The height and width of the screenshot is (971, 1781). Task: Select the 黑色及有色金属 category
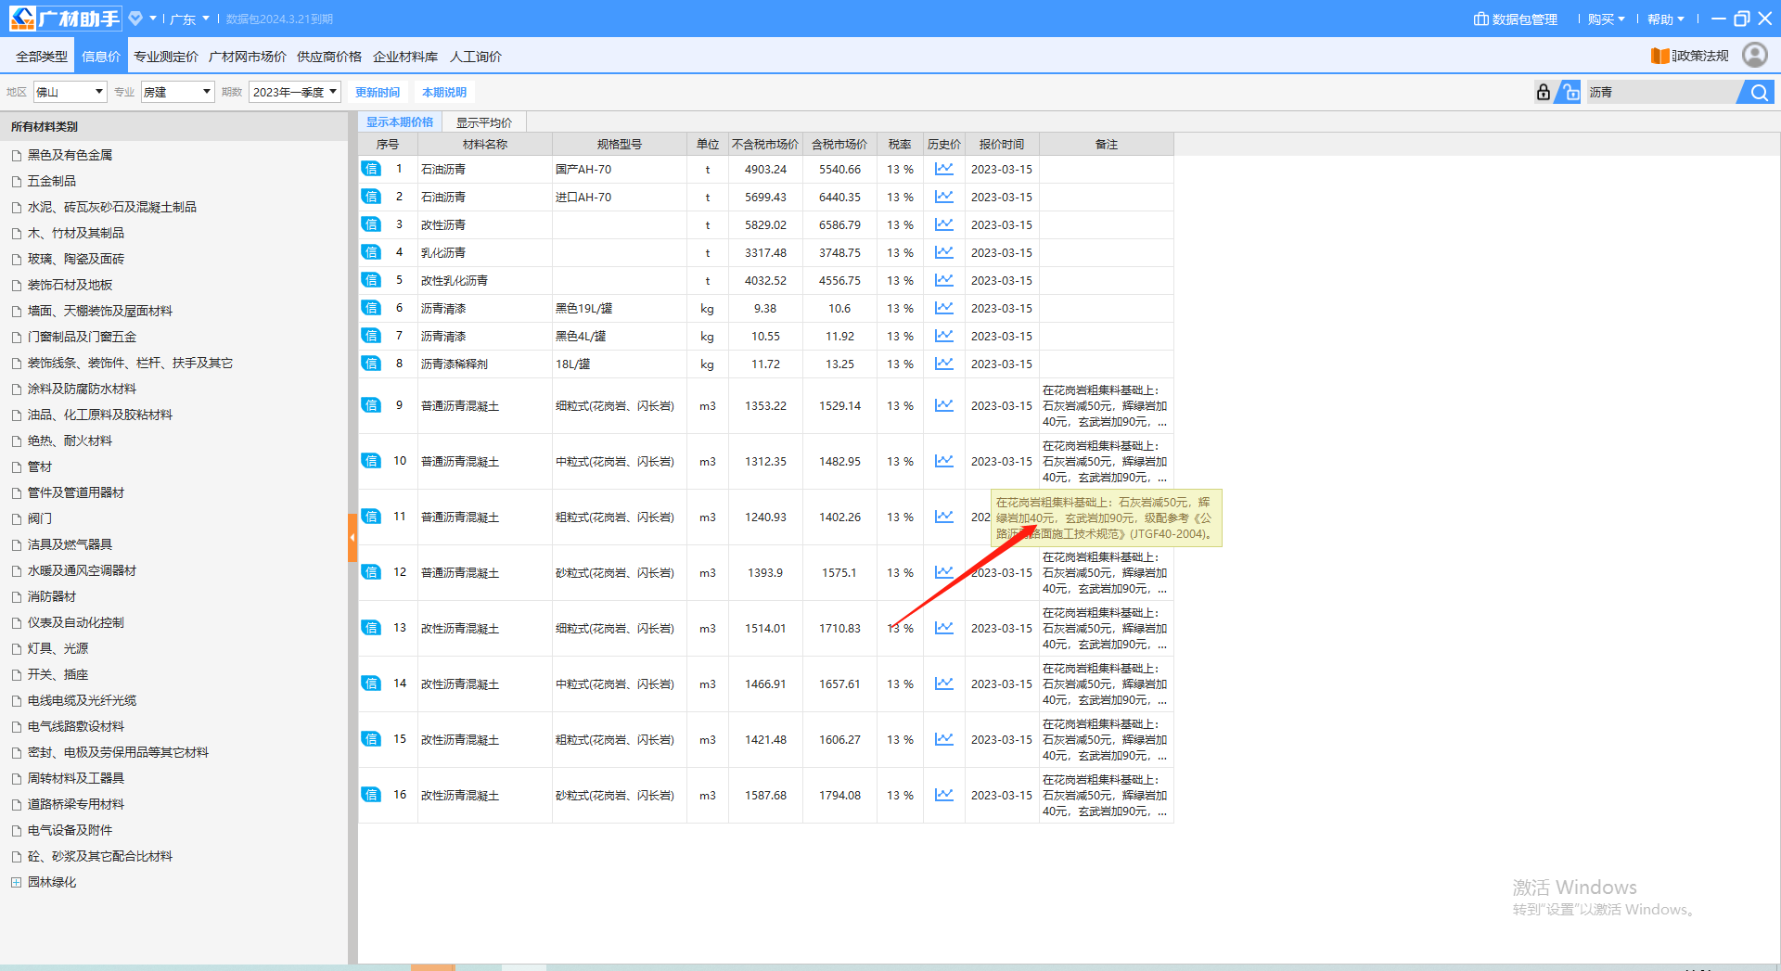click(x=70, y=155)
